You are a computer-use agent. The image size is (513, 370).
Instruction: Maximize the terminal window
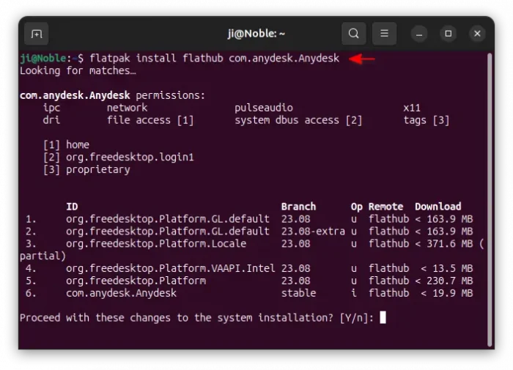449,34
